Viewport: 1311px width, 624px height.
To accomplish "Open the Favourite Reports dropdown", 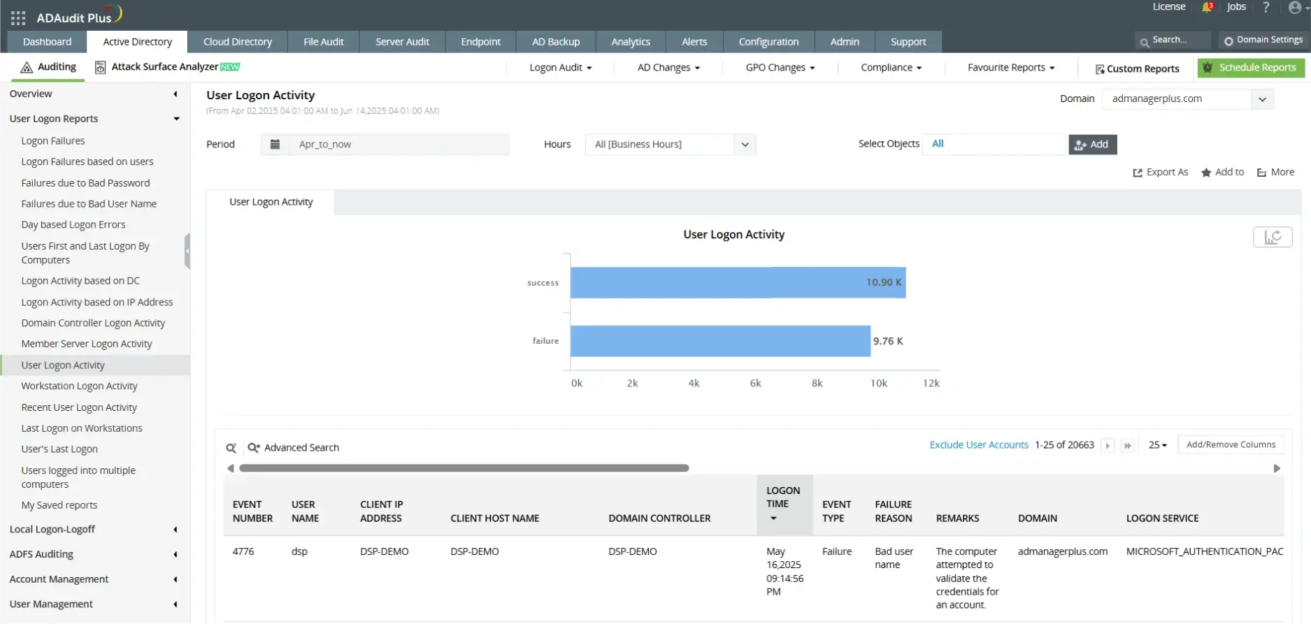I will [x=1011, y=68].
